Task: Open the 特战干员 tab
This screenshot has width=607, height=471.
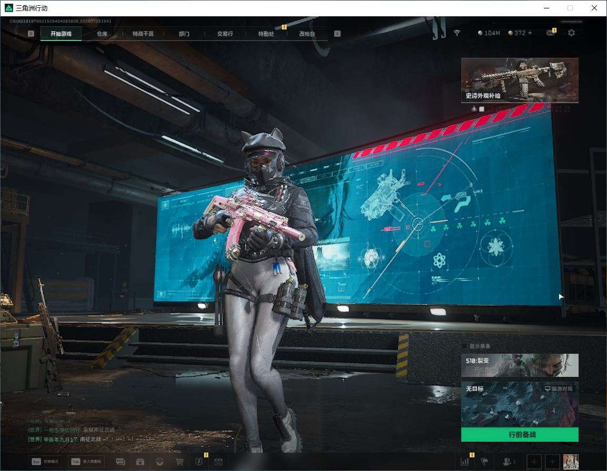Action: click(x=143, y=34)
